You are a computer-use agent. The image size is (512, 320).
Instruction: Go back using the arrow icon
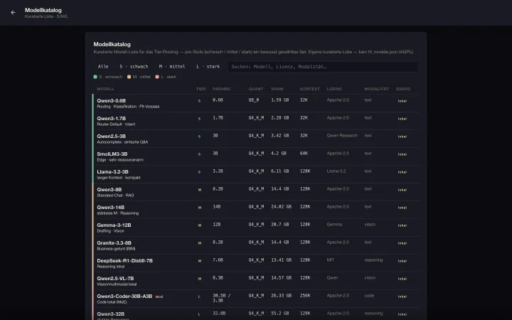tap(13, 12)
